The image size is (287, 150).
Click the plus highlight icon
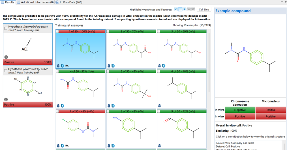[185, 10]
